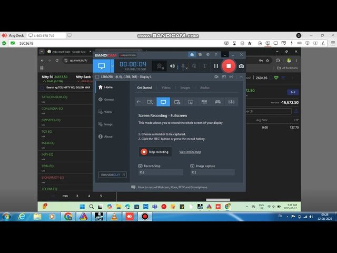Open the Home section in Bandicam sidebar
The image size is (337, 253).
pyautogui.click(x=105, y=87)
